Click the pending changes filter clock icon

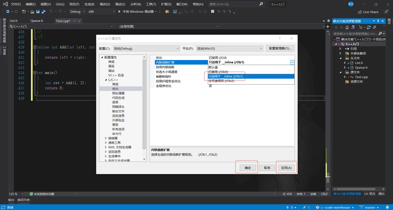(361, 27)
